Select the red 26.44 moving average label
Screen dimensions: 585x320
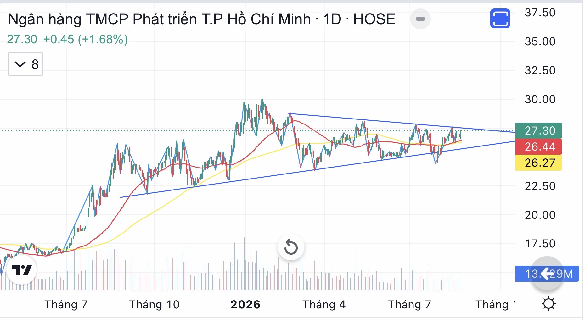point(538,146)
